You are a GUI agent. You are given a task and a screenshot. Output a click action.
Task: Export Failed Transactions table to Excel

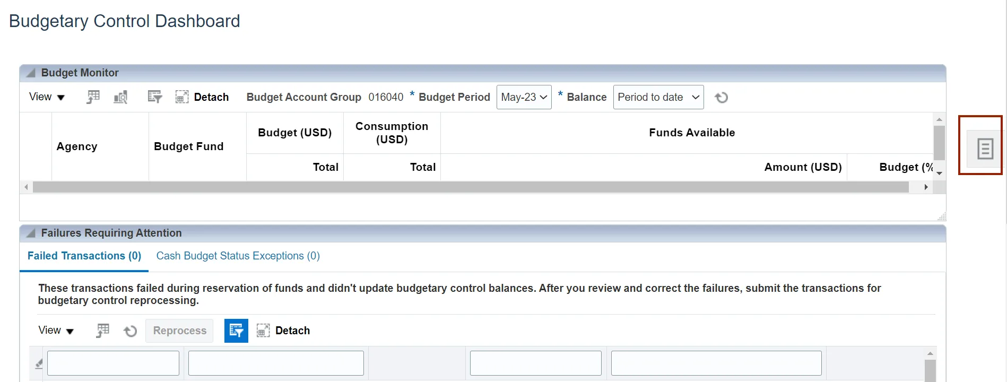click(102, 331)
